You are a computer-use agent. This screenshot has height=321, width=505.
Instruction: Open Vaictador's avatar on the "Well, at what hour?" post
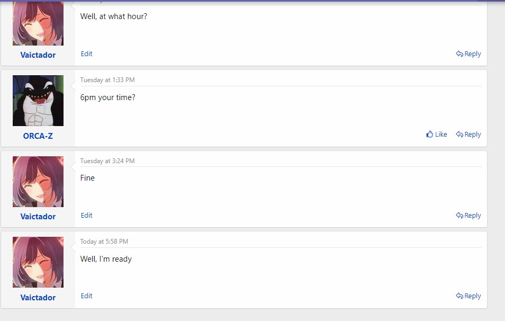pyautogui.click(x=38, y=24)
